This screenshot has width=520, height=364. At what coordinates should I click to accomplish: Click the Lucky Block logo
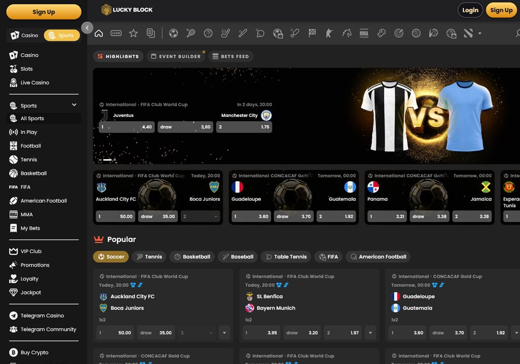127,10
